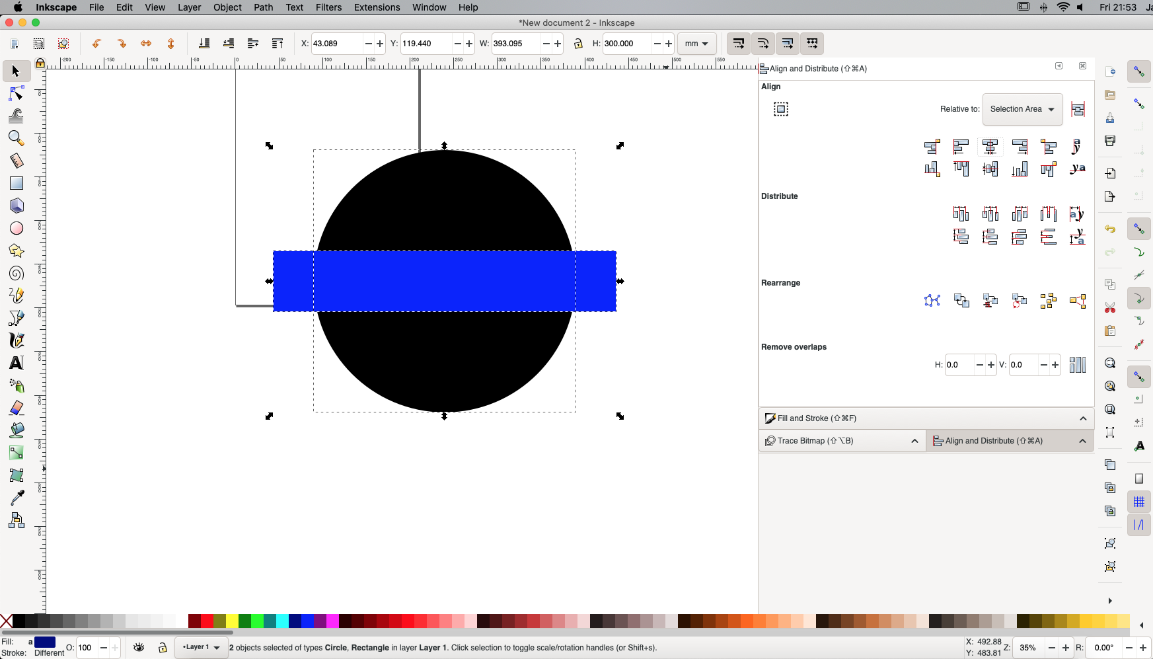Image resolution: width=1153 pixels, height=659 pixels.
Task: Open the Filters menu
Action: (328, 7)
